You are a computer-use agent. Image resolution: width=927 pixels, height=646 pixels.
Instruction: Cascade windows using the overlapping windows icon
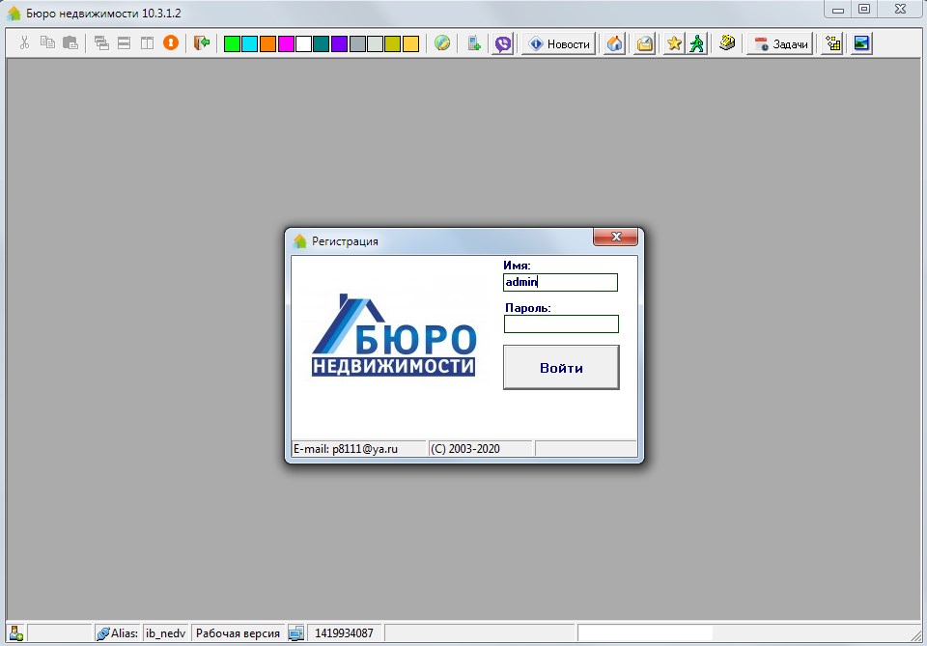coord(101,43)
